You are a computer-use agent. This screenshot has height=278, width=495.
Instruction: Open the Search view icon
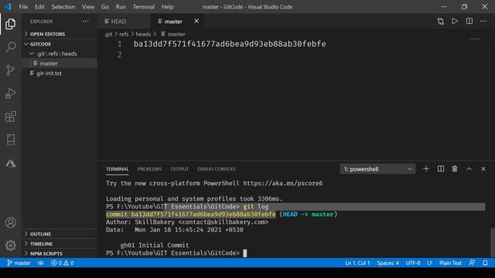pyautogui.click(x=10, y=47)
